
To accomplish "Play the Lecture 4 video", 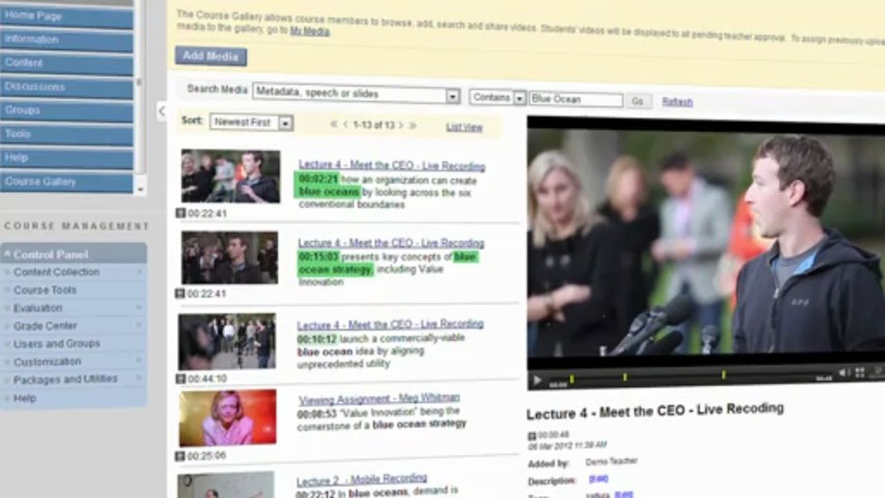I will 537,380.
